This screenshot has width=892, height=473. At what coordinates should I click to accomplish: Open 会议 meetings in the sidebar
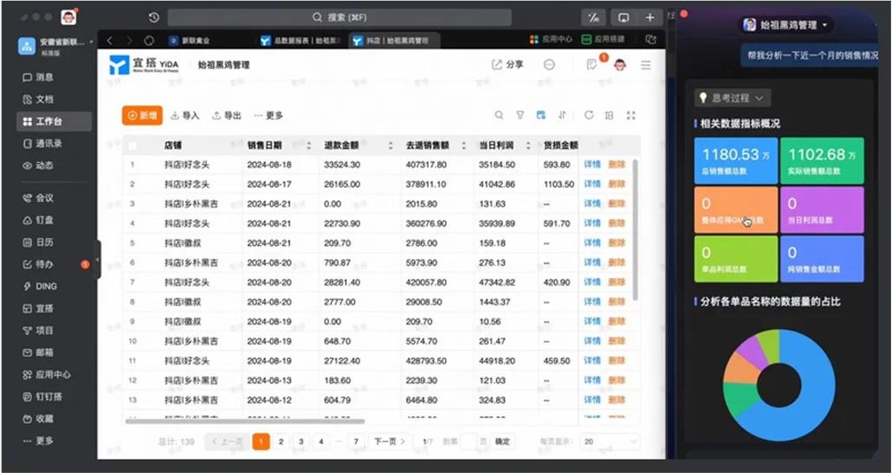pyautogui.click(x=38, y=198)
